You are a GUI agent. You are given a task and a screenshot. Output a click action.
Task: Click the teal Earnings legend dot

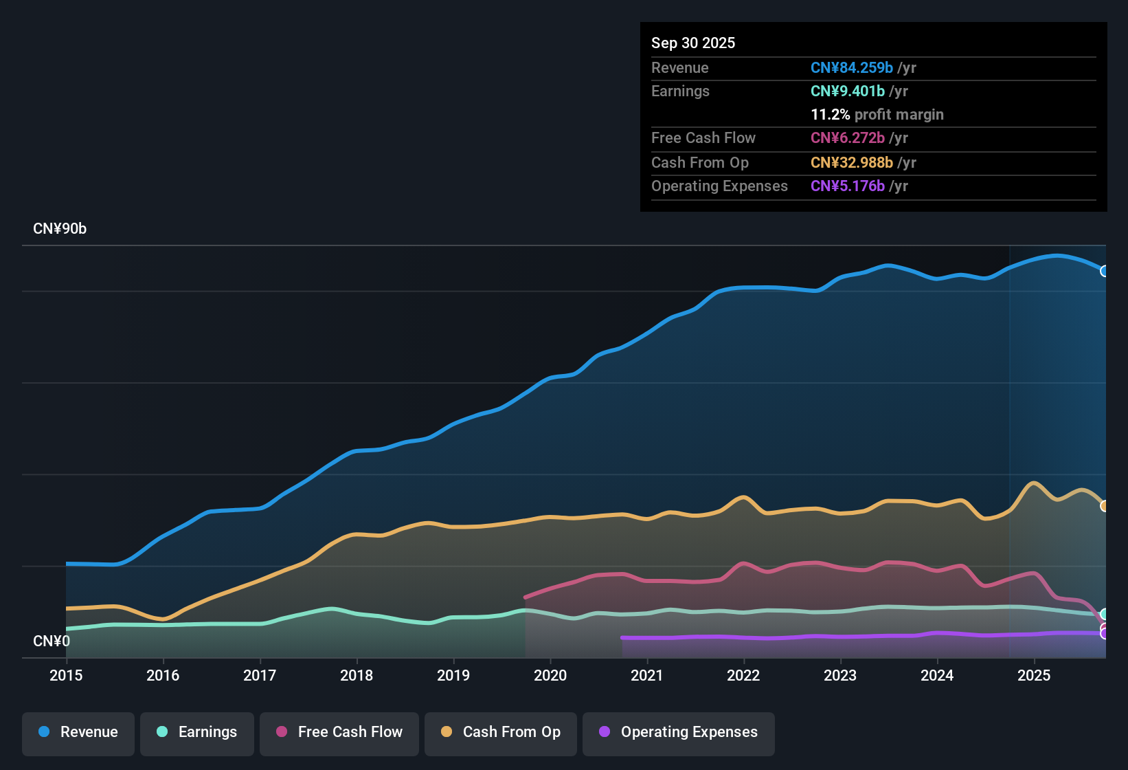162,732
